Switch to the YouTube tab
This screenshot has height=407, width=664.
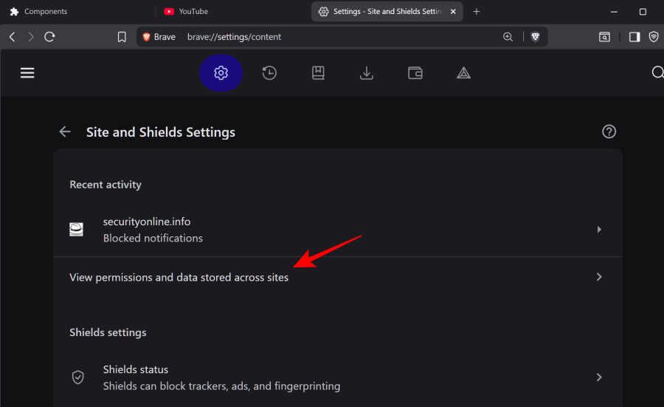[x=193, y=12]
